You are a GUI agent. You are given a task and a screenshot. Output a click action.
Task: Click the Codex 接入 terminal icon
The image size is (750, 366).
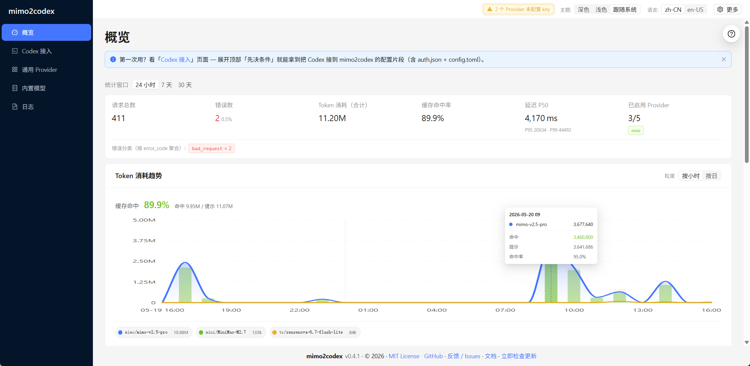(x=15, y=51)
